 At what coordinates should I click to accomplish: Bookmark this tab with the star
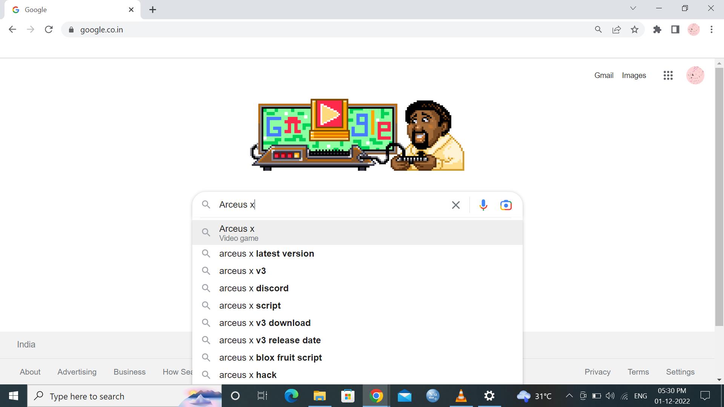(635, 29)
